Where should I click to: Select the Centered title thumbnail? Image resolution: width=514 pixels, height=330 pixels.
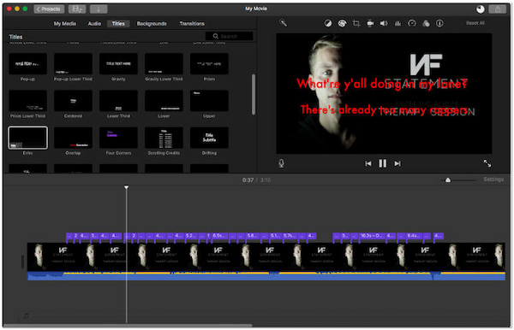(73, 101)
